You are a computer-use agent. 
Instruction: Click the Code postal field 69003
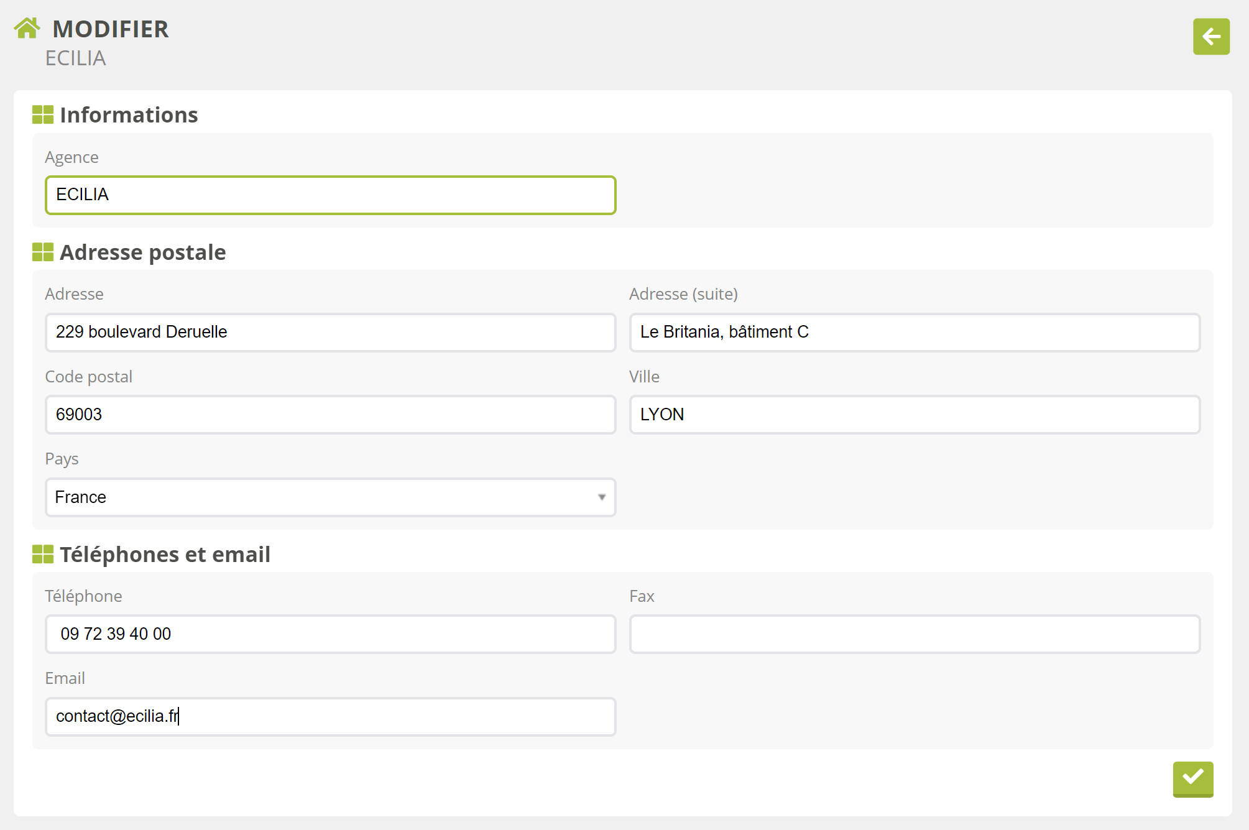tap(330, 415)
